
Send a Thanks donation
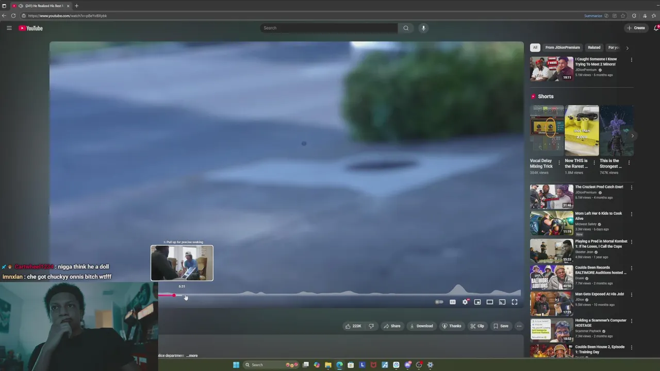tap(452, 326)
